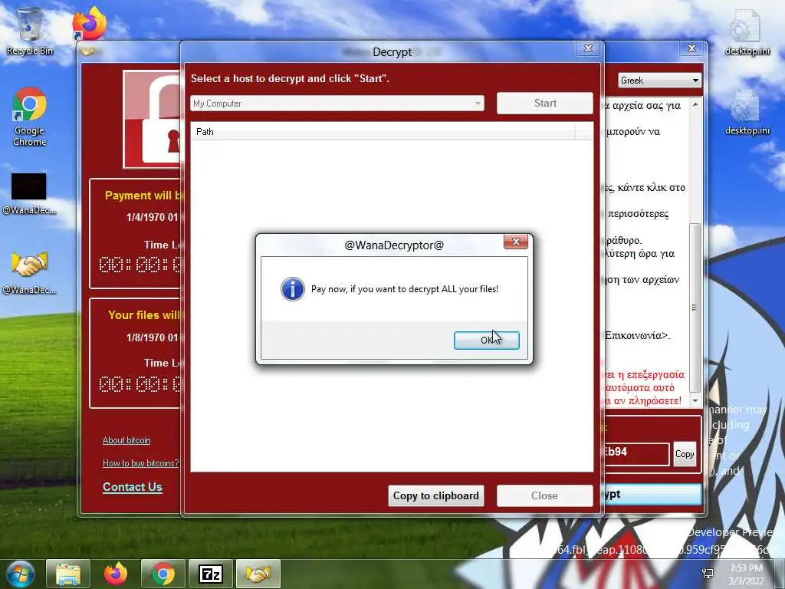785x589 pixels.
Task: Open 7-Zip from the taskbar
Action: coord(211,574)
